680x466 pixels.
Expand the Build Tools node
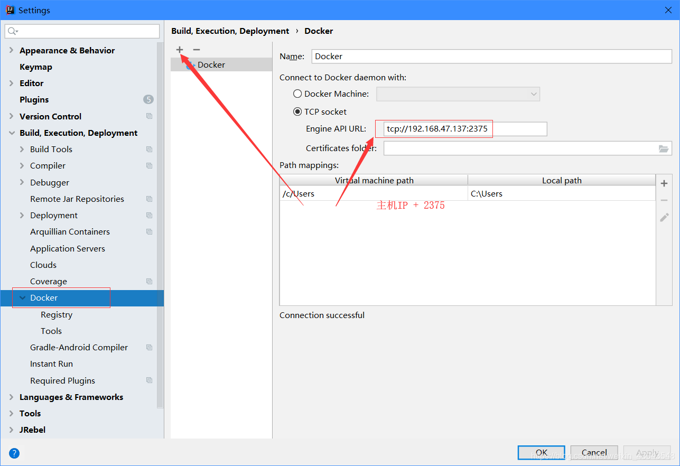coord(22,149)
